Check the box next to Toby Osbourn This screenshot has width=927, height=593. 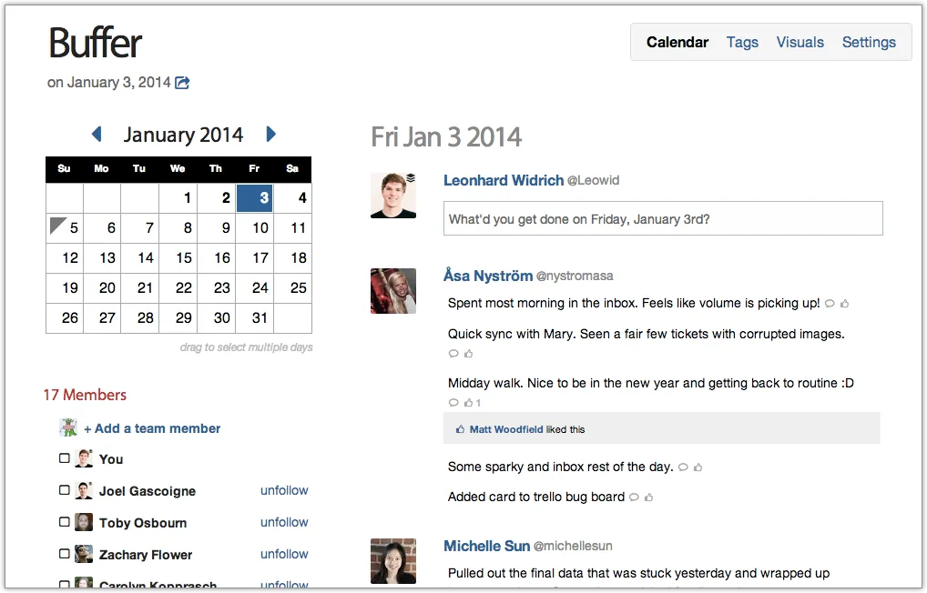[x=65, y=522]
